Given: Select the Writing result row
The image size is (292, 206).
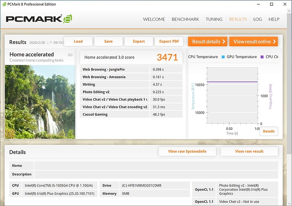Looking at the screenshot, I should click(131, 84).
